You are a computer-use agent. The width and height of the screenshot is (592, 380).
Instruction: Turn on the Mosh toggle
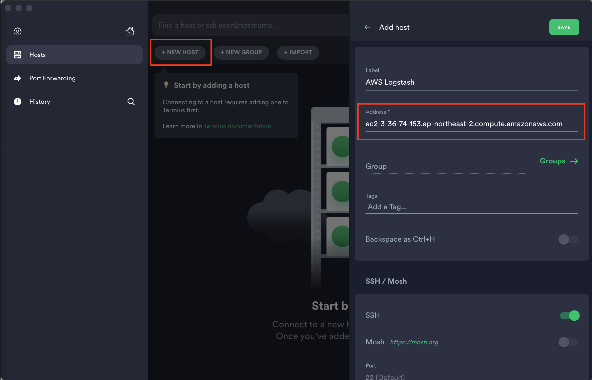pyautogui.click(x=568, y=342)
